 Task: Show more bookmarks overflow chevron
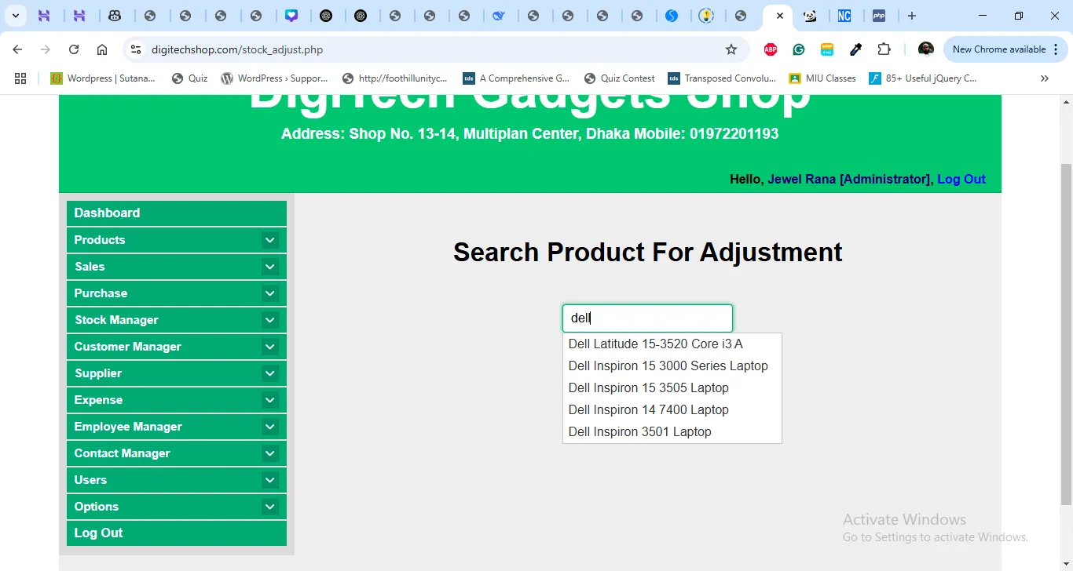[x=1044, y=78]
